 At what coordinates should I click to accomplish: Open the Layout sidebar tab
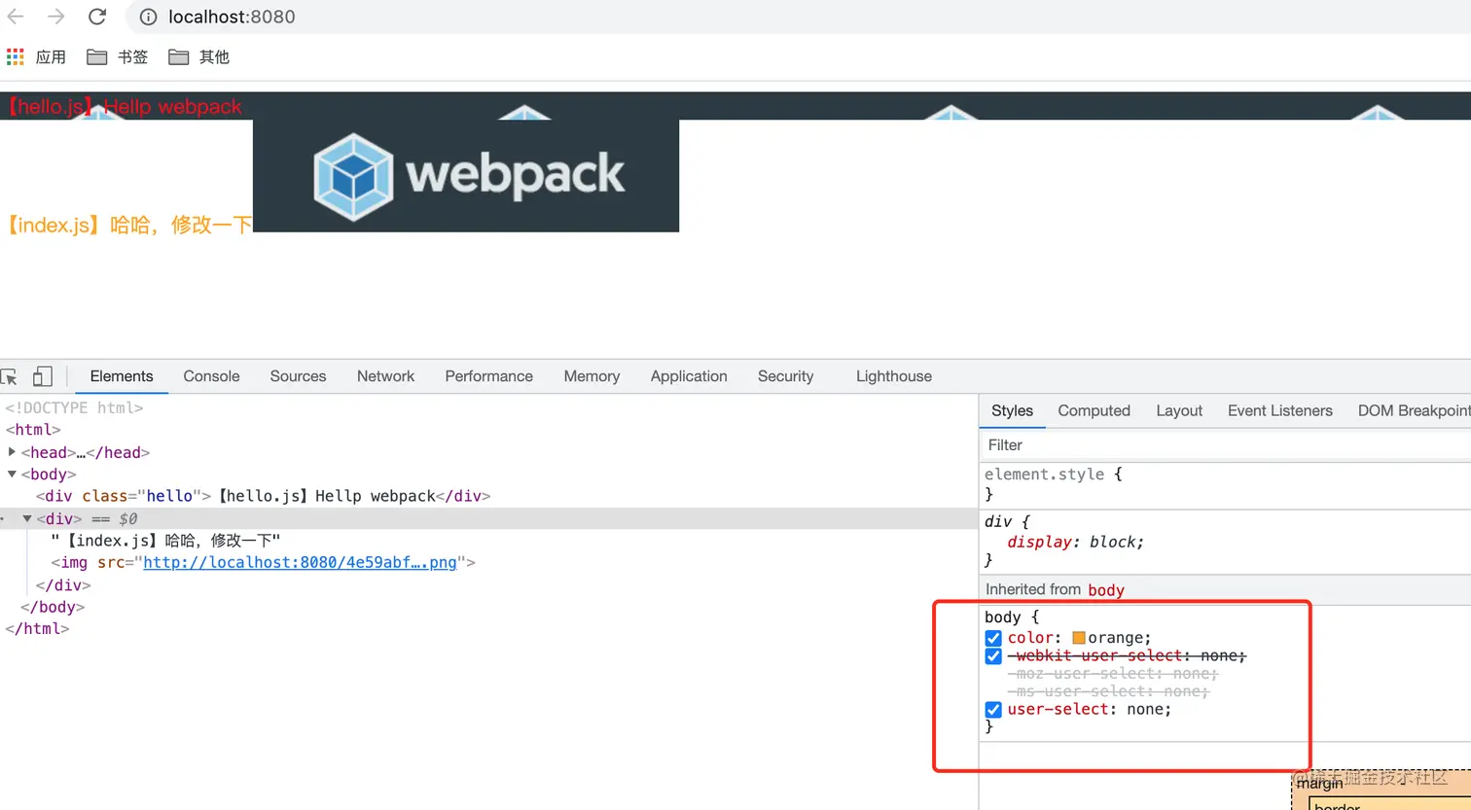(1179, 411)
